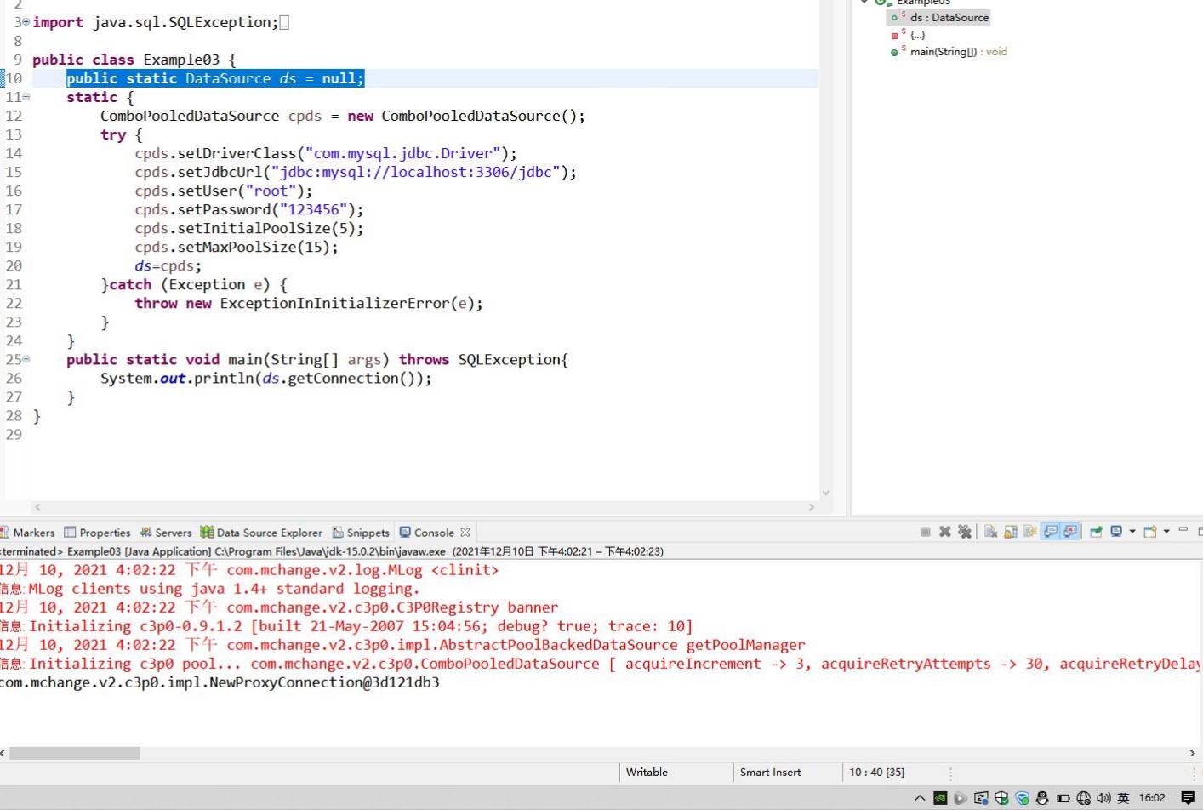Viewport: 1203px width, 810px height.
Task: Click the taskbar clock reading 16:02
Action: 1152,798
